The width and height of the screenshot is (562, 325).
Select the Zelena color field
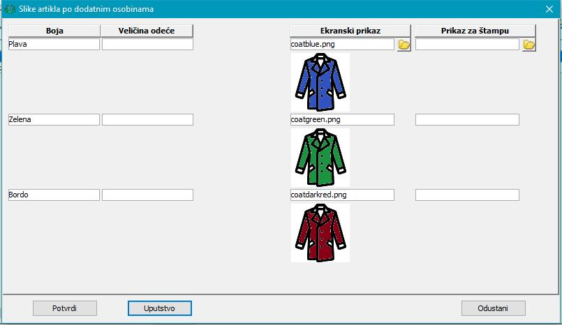point(54,119)
